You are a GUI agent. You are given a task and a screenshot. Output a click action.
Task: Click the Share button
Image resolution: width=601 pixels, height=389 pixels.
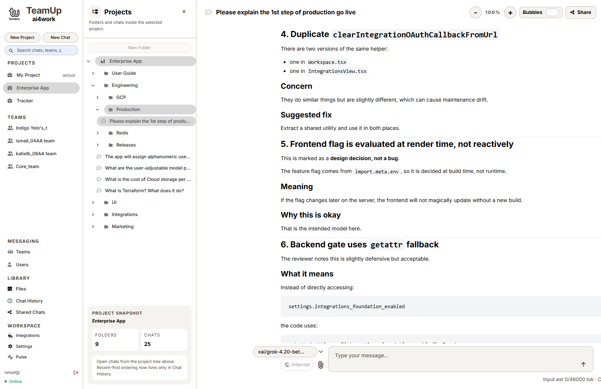click(x=581, y=12)
